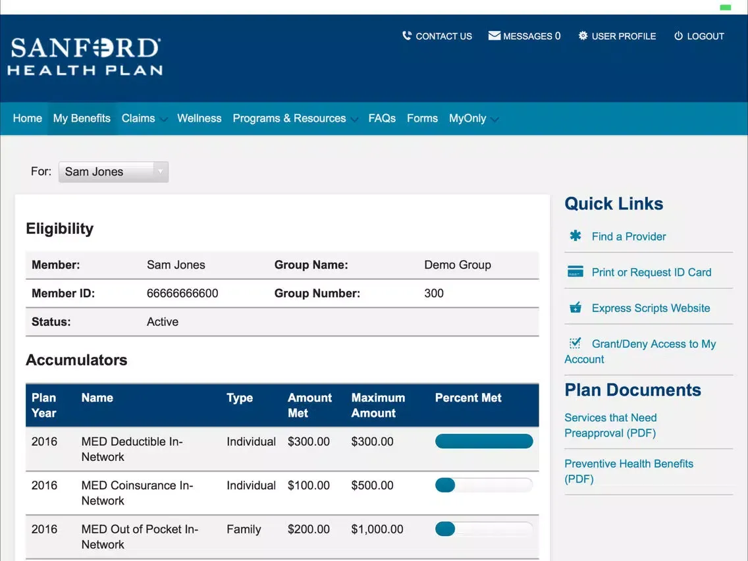Click MED Coinsurance In-Network progress bar
The width and height of the screenshot is (748, 561).
click(x=484, y=485)
